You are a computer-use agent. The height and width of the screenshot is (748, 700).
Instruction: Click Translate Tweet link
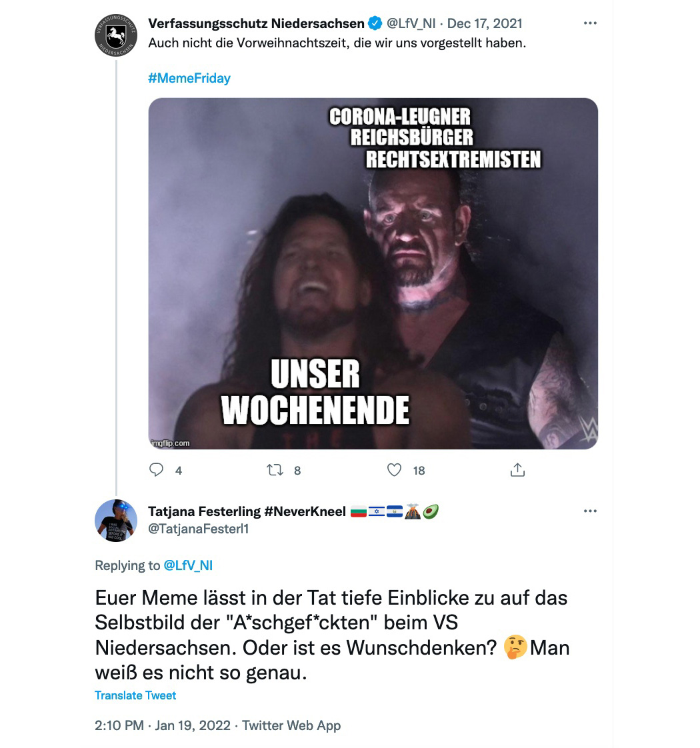(x=135, y=695)
